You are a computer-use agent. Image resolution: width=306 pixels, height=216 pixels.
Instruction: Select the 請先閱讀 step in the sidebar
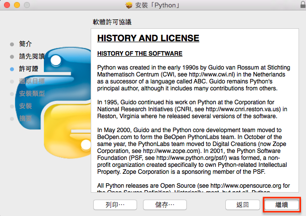(32, 56)
